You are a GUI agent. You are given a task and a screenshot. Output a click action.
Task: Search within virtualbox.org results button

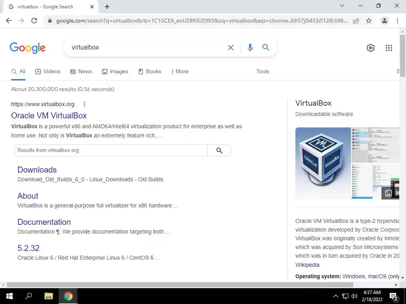pyautogui.click(x=219, y=150)
